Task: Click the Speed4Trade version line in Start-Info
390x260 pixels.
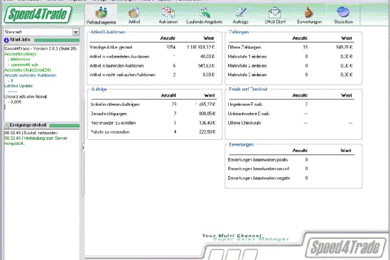Action: point(40,49)
